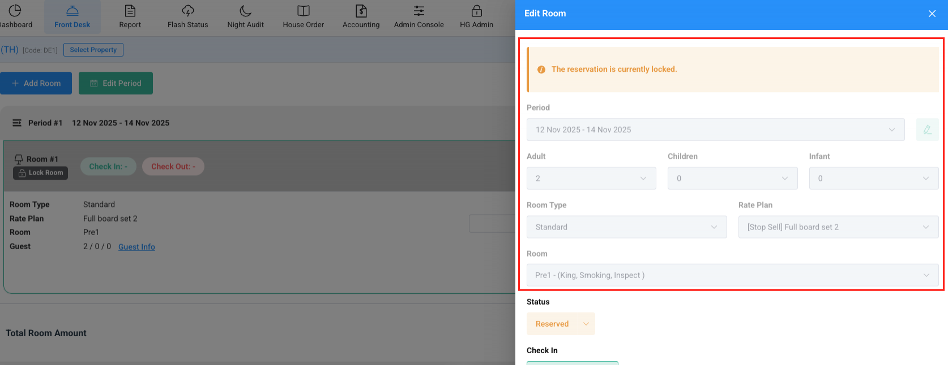The height and width of the screenshot is (365, 948).
Task: Click the green Edit Period button
Action: tap(116, 83)
